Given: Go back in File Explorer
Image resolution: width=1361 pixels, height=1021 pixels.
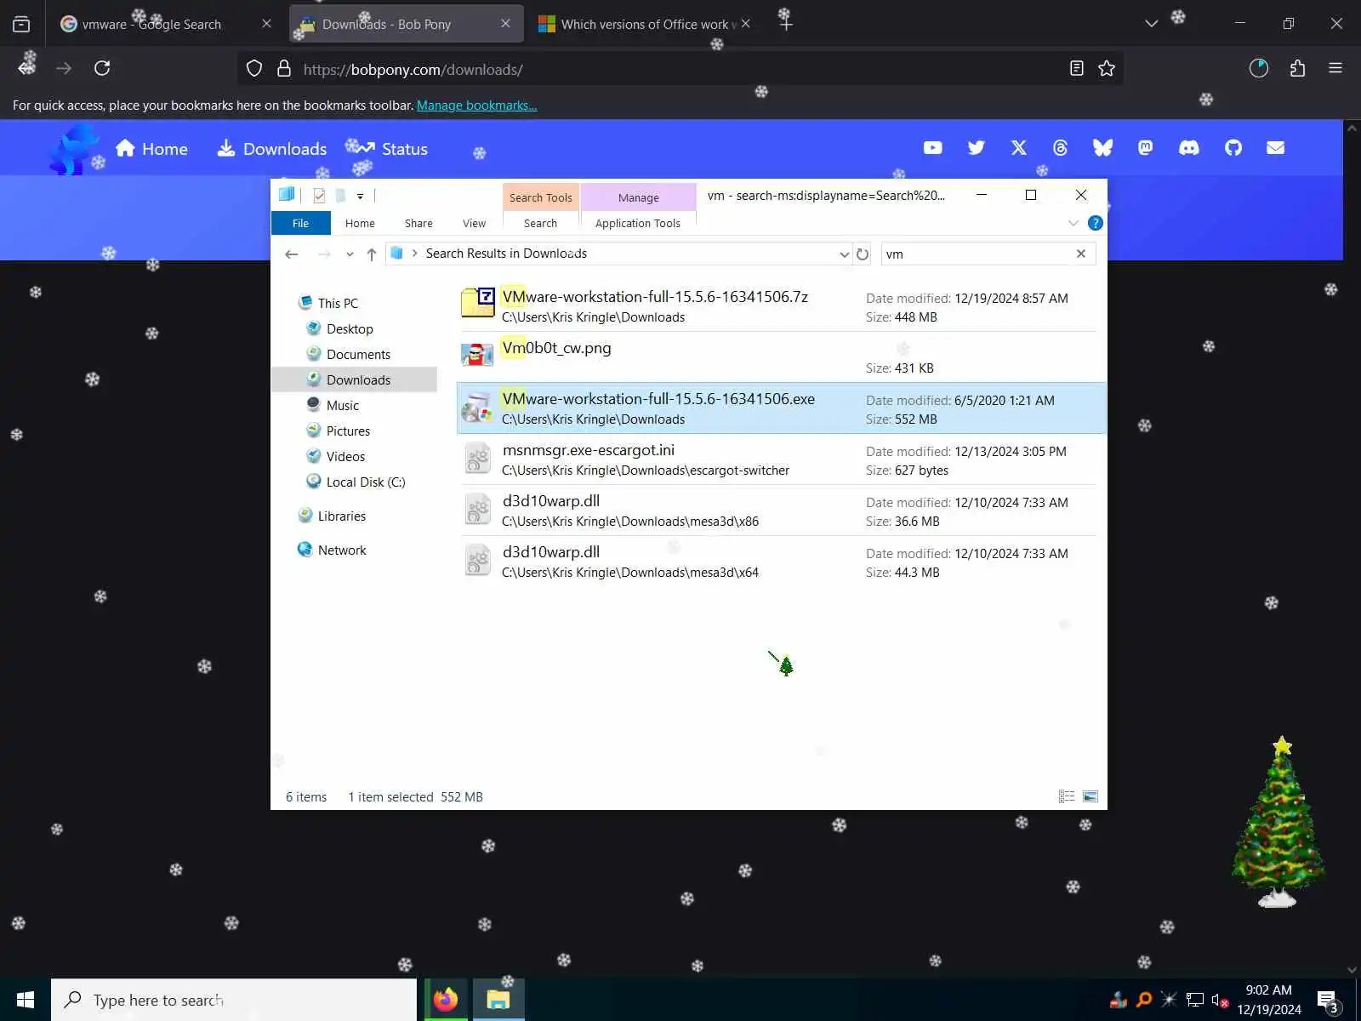Looking at the screenshot, I should [292, 254].
